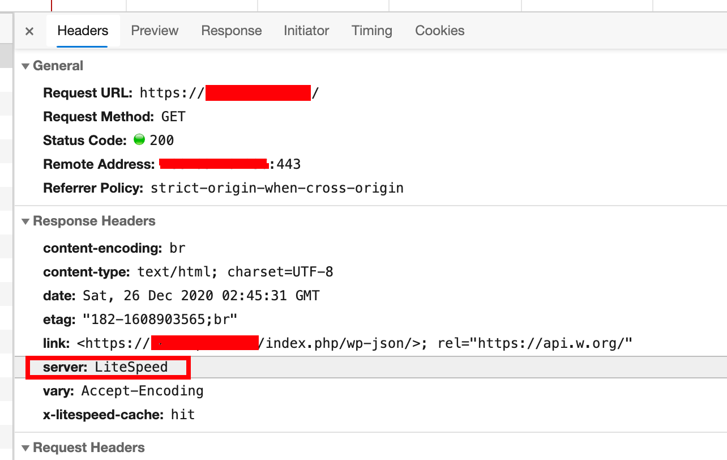Open the Response tab
The height and width of the screenshot is (460, 727).
[232, 31]
